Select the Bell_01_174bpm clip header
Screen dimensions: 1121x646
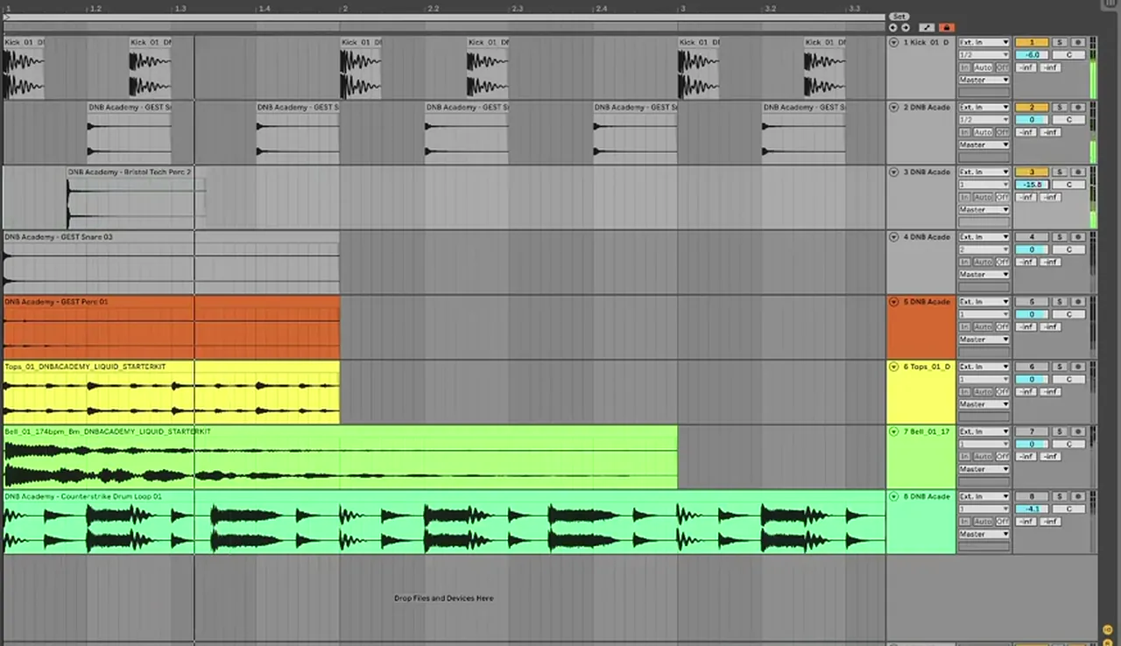(x=340, y=431)
